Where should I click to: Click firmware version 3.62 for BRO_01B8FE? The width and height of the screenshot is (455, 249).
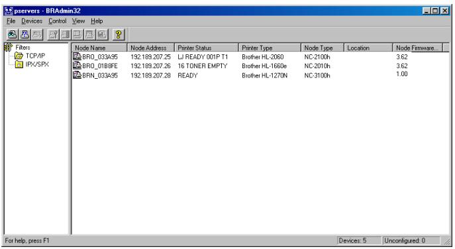(x=402, y=66)
